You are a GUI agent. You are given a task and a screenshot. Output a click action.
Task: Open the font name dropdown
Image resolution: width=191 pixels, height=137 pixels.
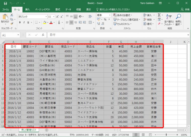click(x=46, y=17)
